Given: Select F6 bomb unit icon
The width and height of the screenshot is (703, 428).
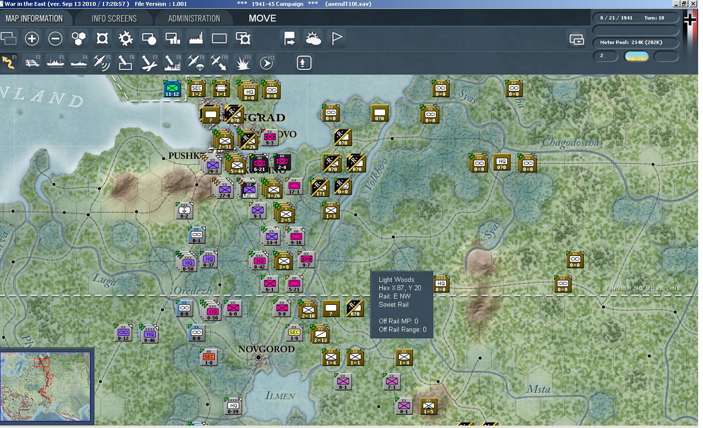Looking at the screenshot, I should click(125, 63).
